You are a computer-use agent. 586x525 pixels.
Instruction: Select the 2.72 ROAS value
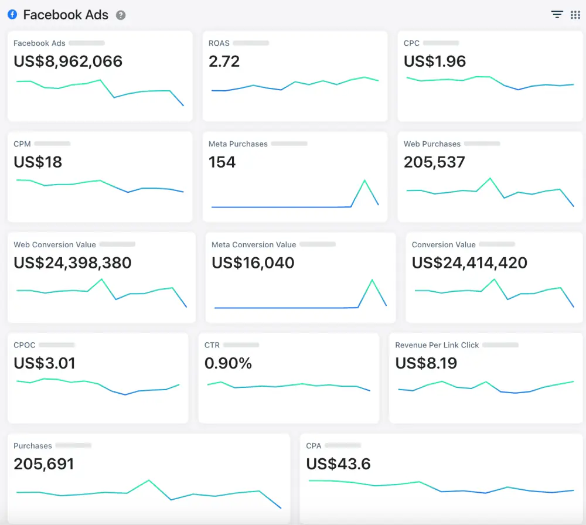(x=224, y=62)
